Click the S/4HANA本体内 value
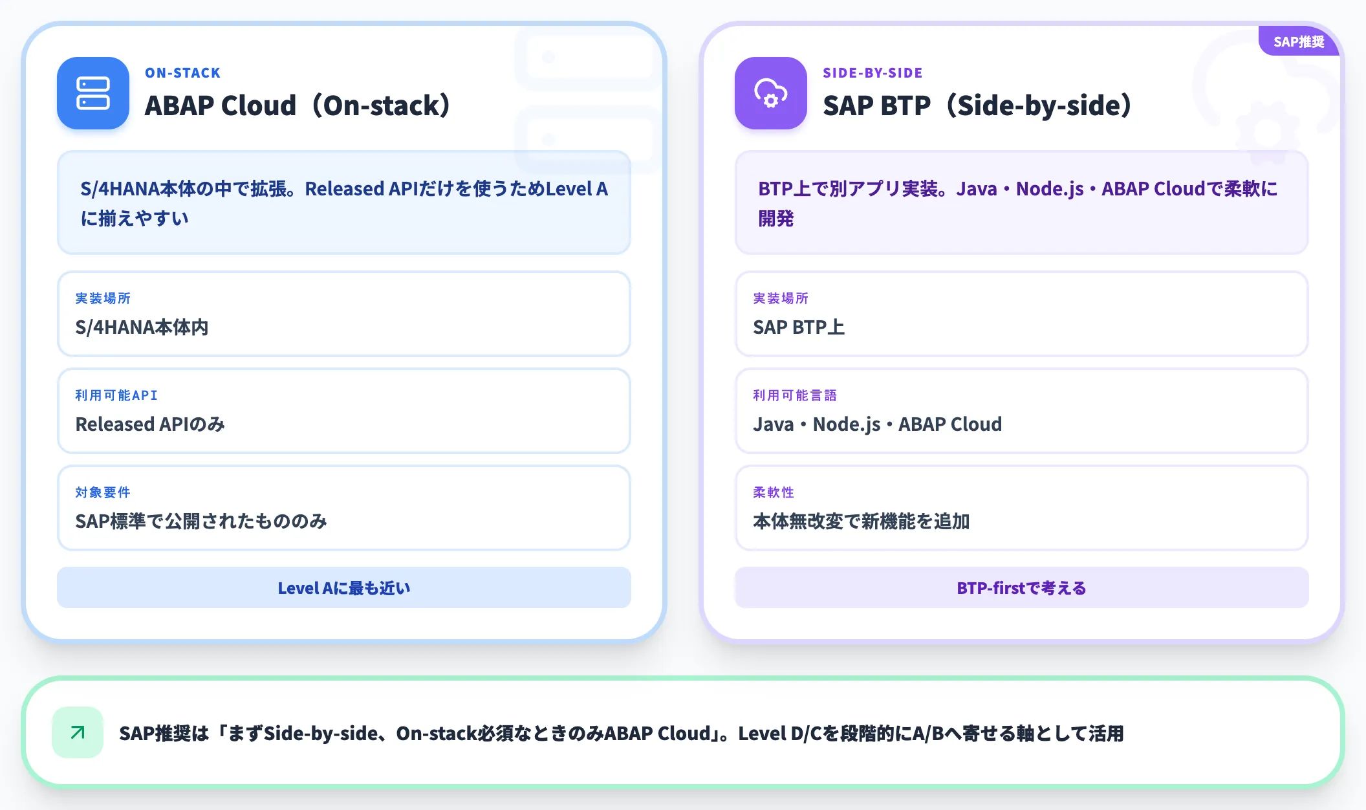Screen dimensions: 1366x810 (142, 327)
